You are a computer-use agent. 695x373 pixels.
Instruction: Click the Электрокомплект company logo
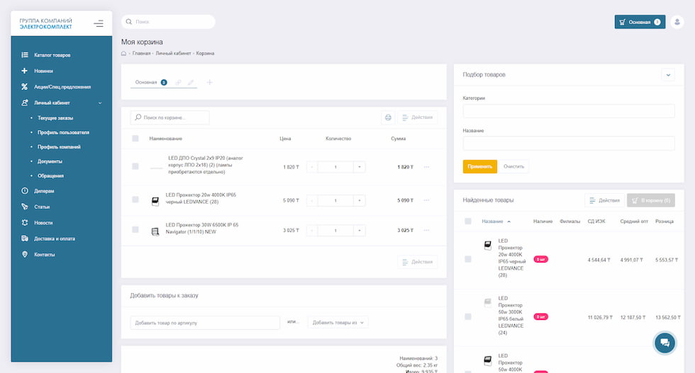coord(45,23)
